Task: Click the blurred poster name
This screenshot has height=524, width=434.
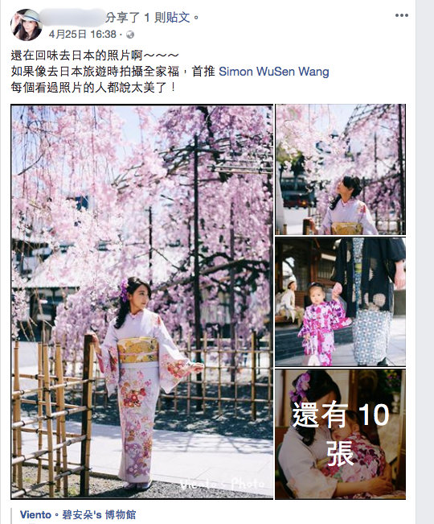Action: [72, 18]
